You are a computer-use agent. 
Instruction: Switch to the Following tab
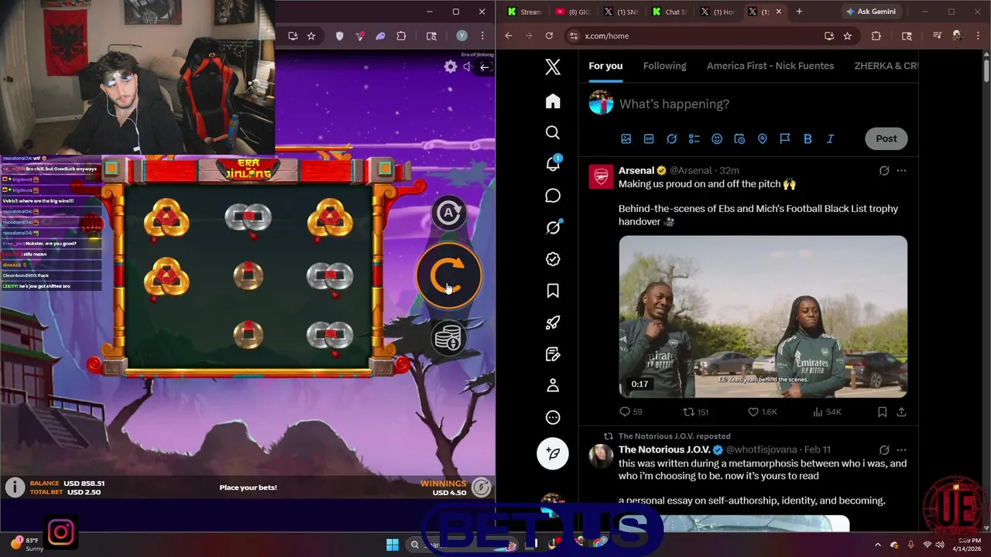[664, 66]
